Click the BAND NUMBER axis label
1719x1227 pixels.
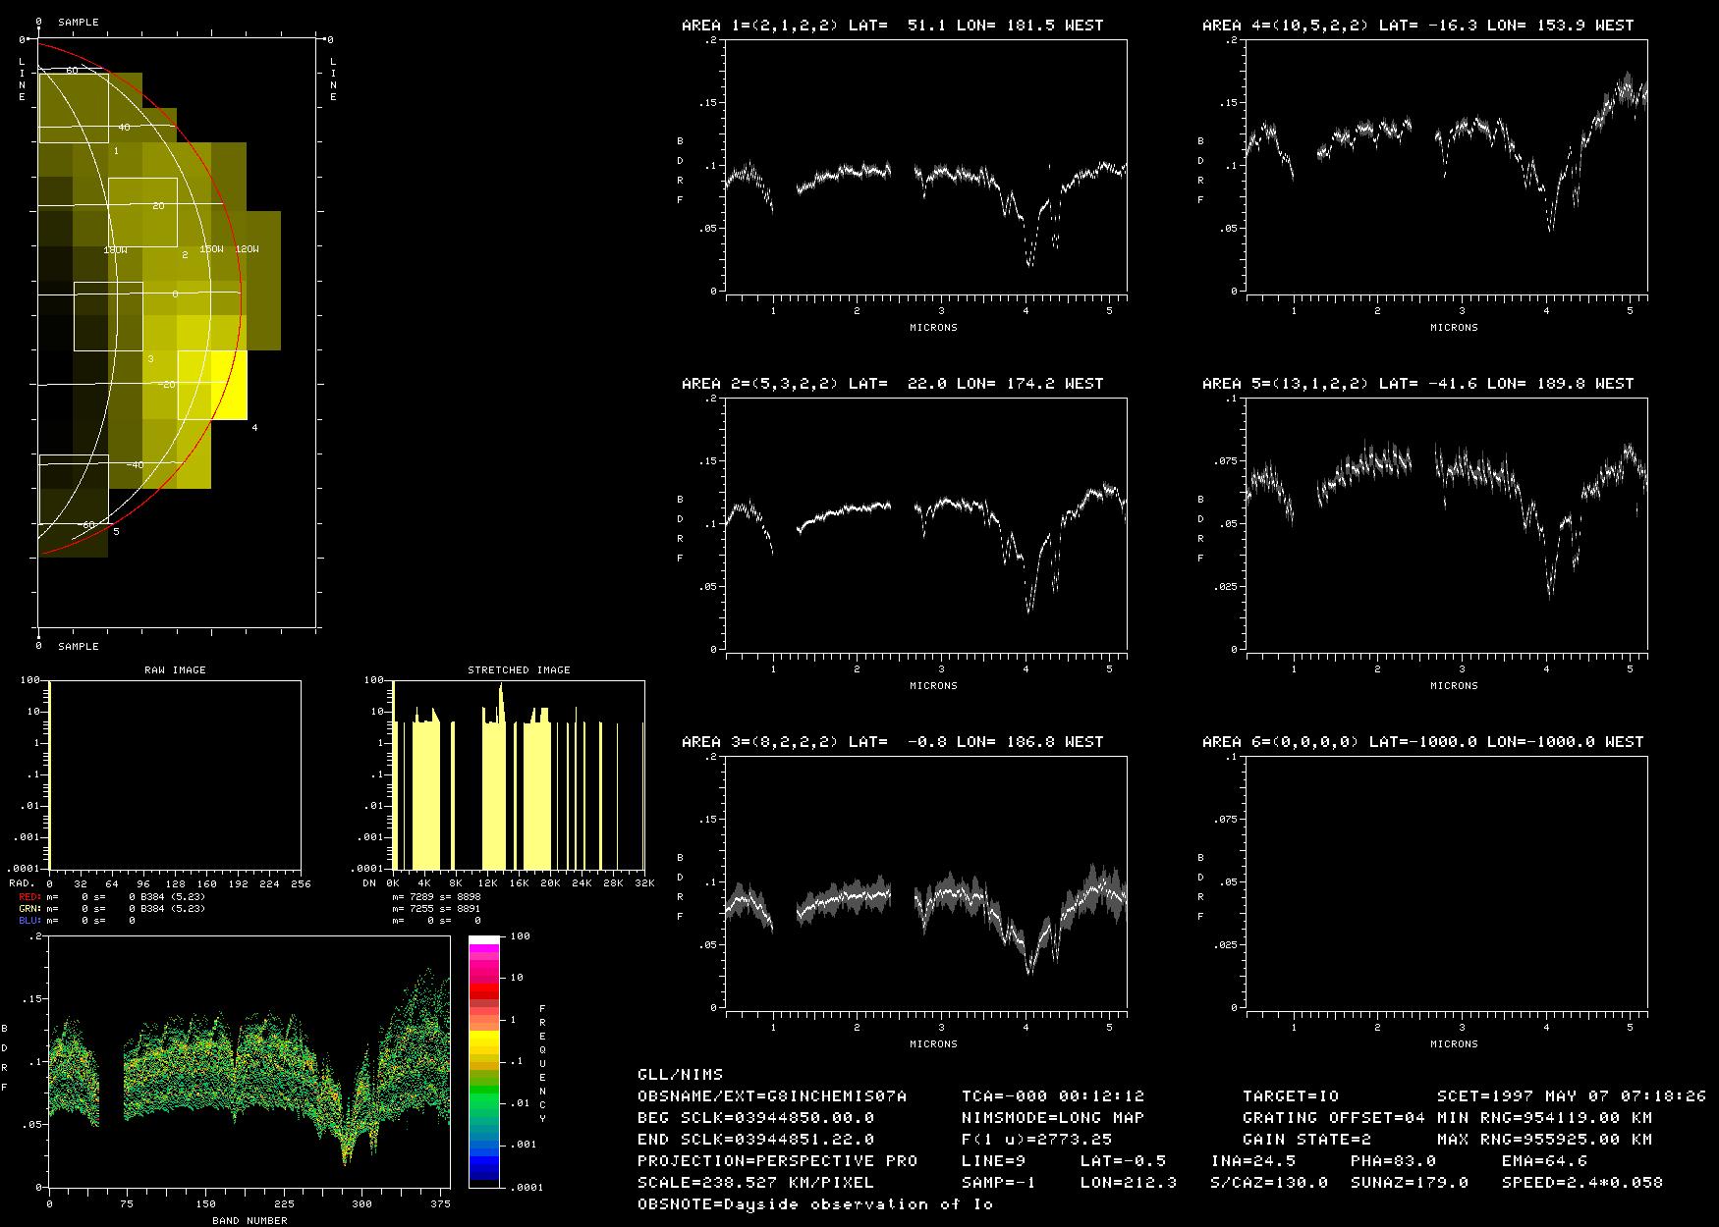[x=250, y=1221]
